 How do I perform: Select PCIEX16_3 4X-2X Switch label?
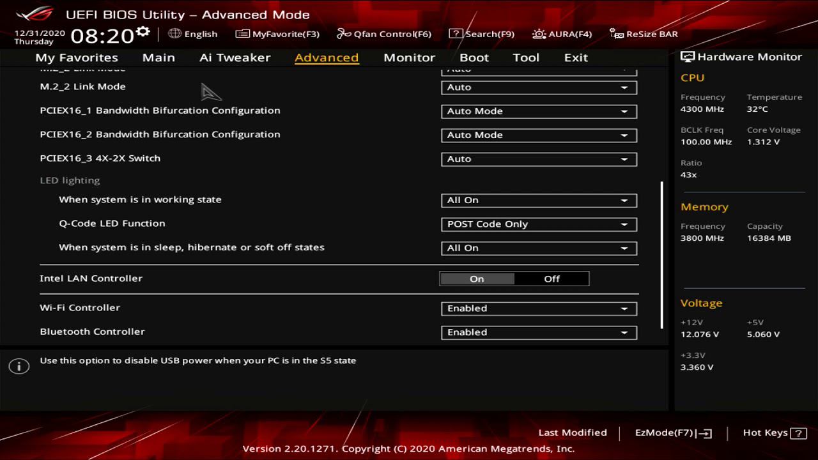pyautogui.click(x=100, y=158)
